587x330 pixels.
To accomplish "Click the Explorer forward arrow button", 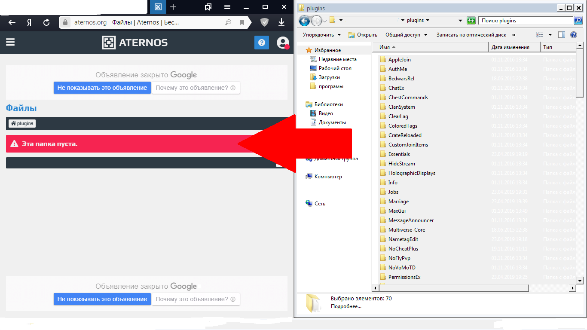I will [x=316, y=21].
